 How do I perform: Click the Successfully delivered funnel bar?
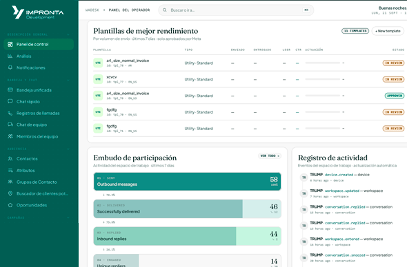coord(187,209)
